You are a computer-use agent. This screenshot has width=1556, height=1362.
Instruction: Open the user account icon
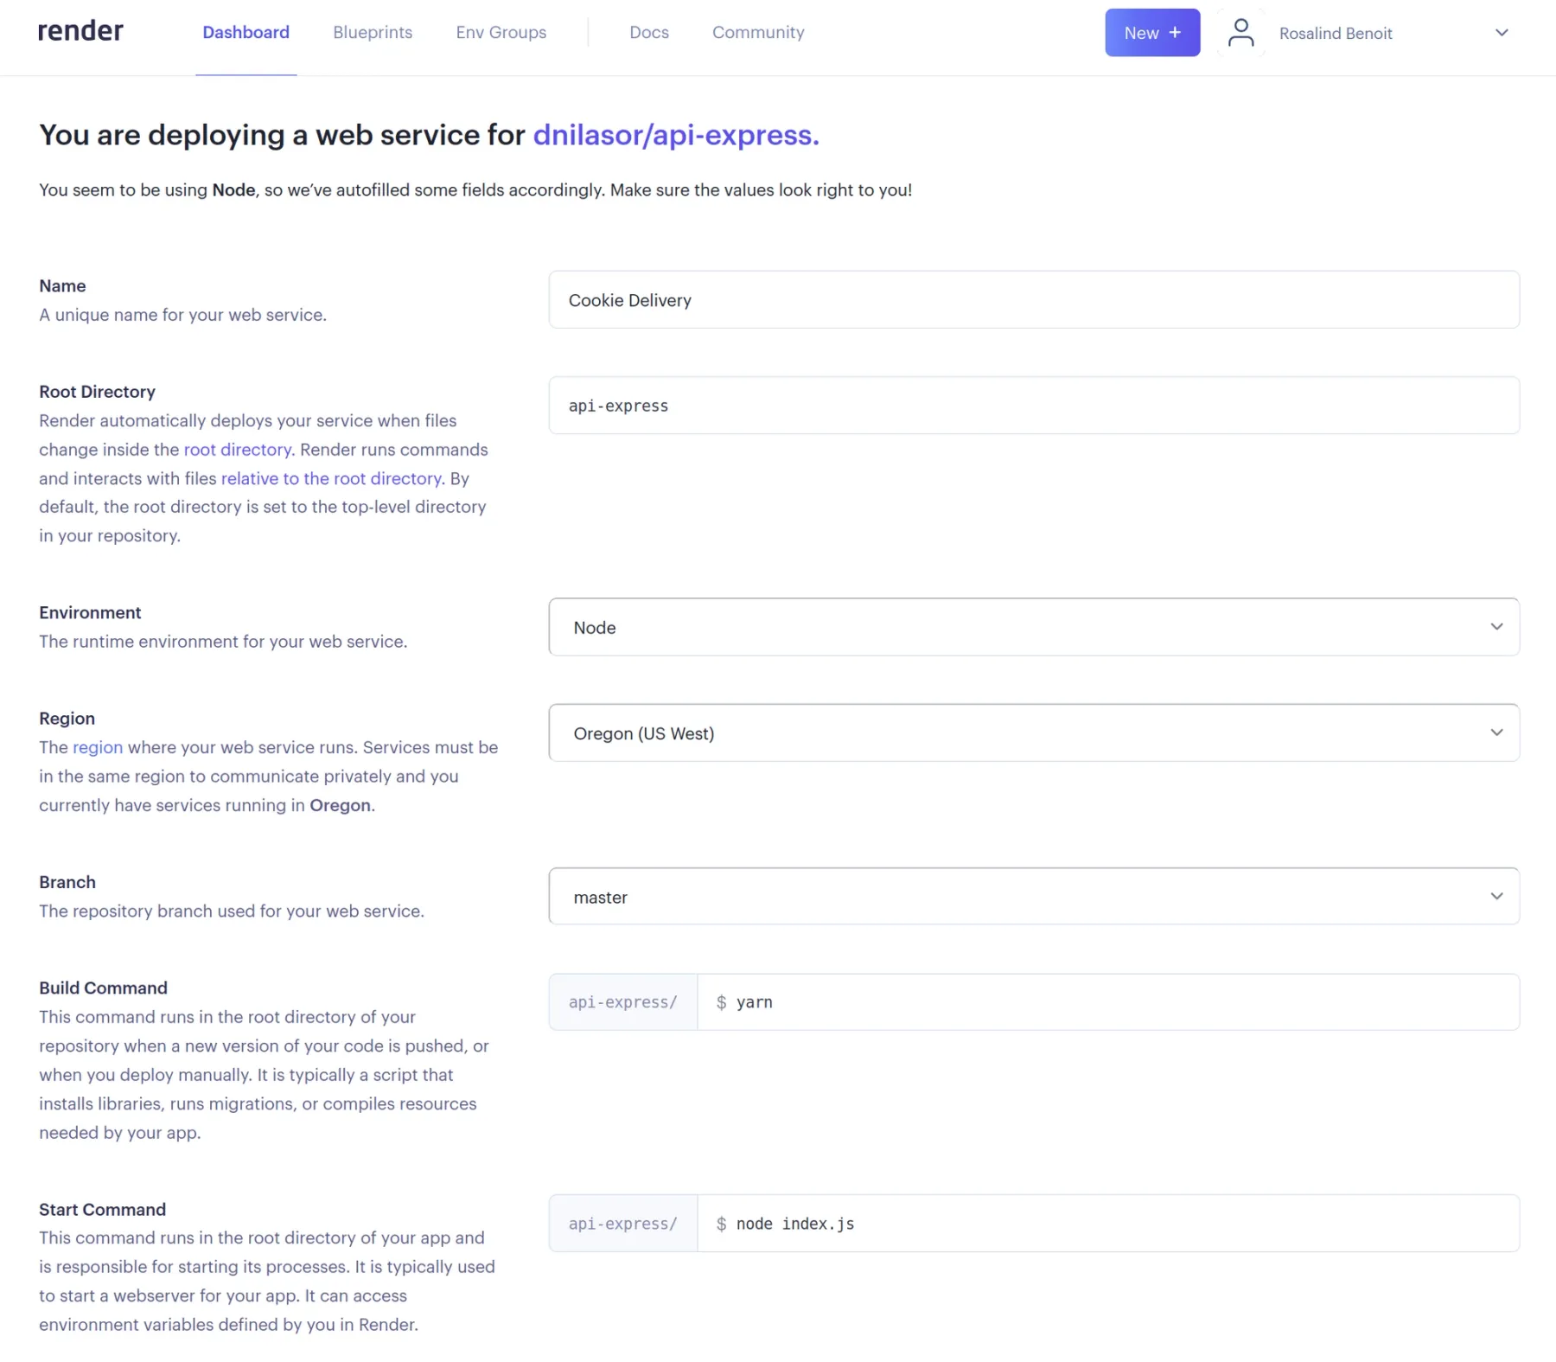point(1240,32)
